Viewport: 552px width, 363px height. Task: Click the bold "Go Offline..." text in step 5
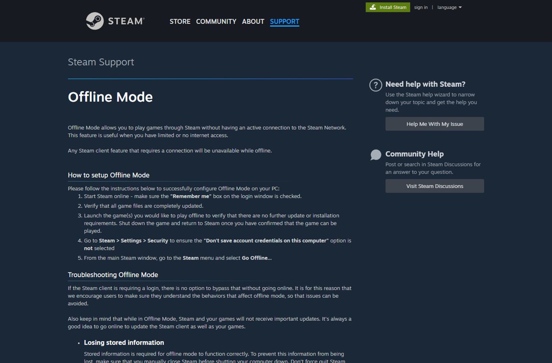tap(257, 258)
